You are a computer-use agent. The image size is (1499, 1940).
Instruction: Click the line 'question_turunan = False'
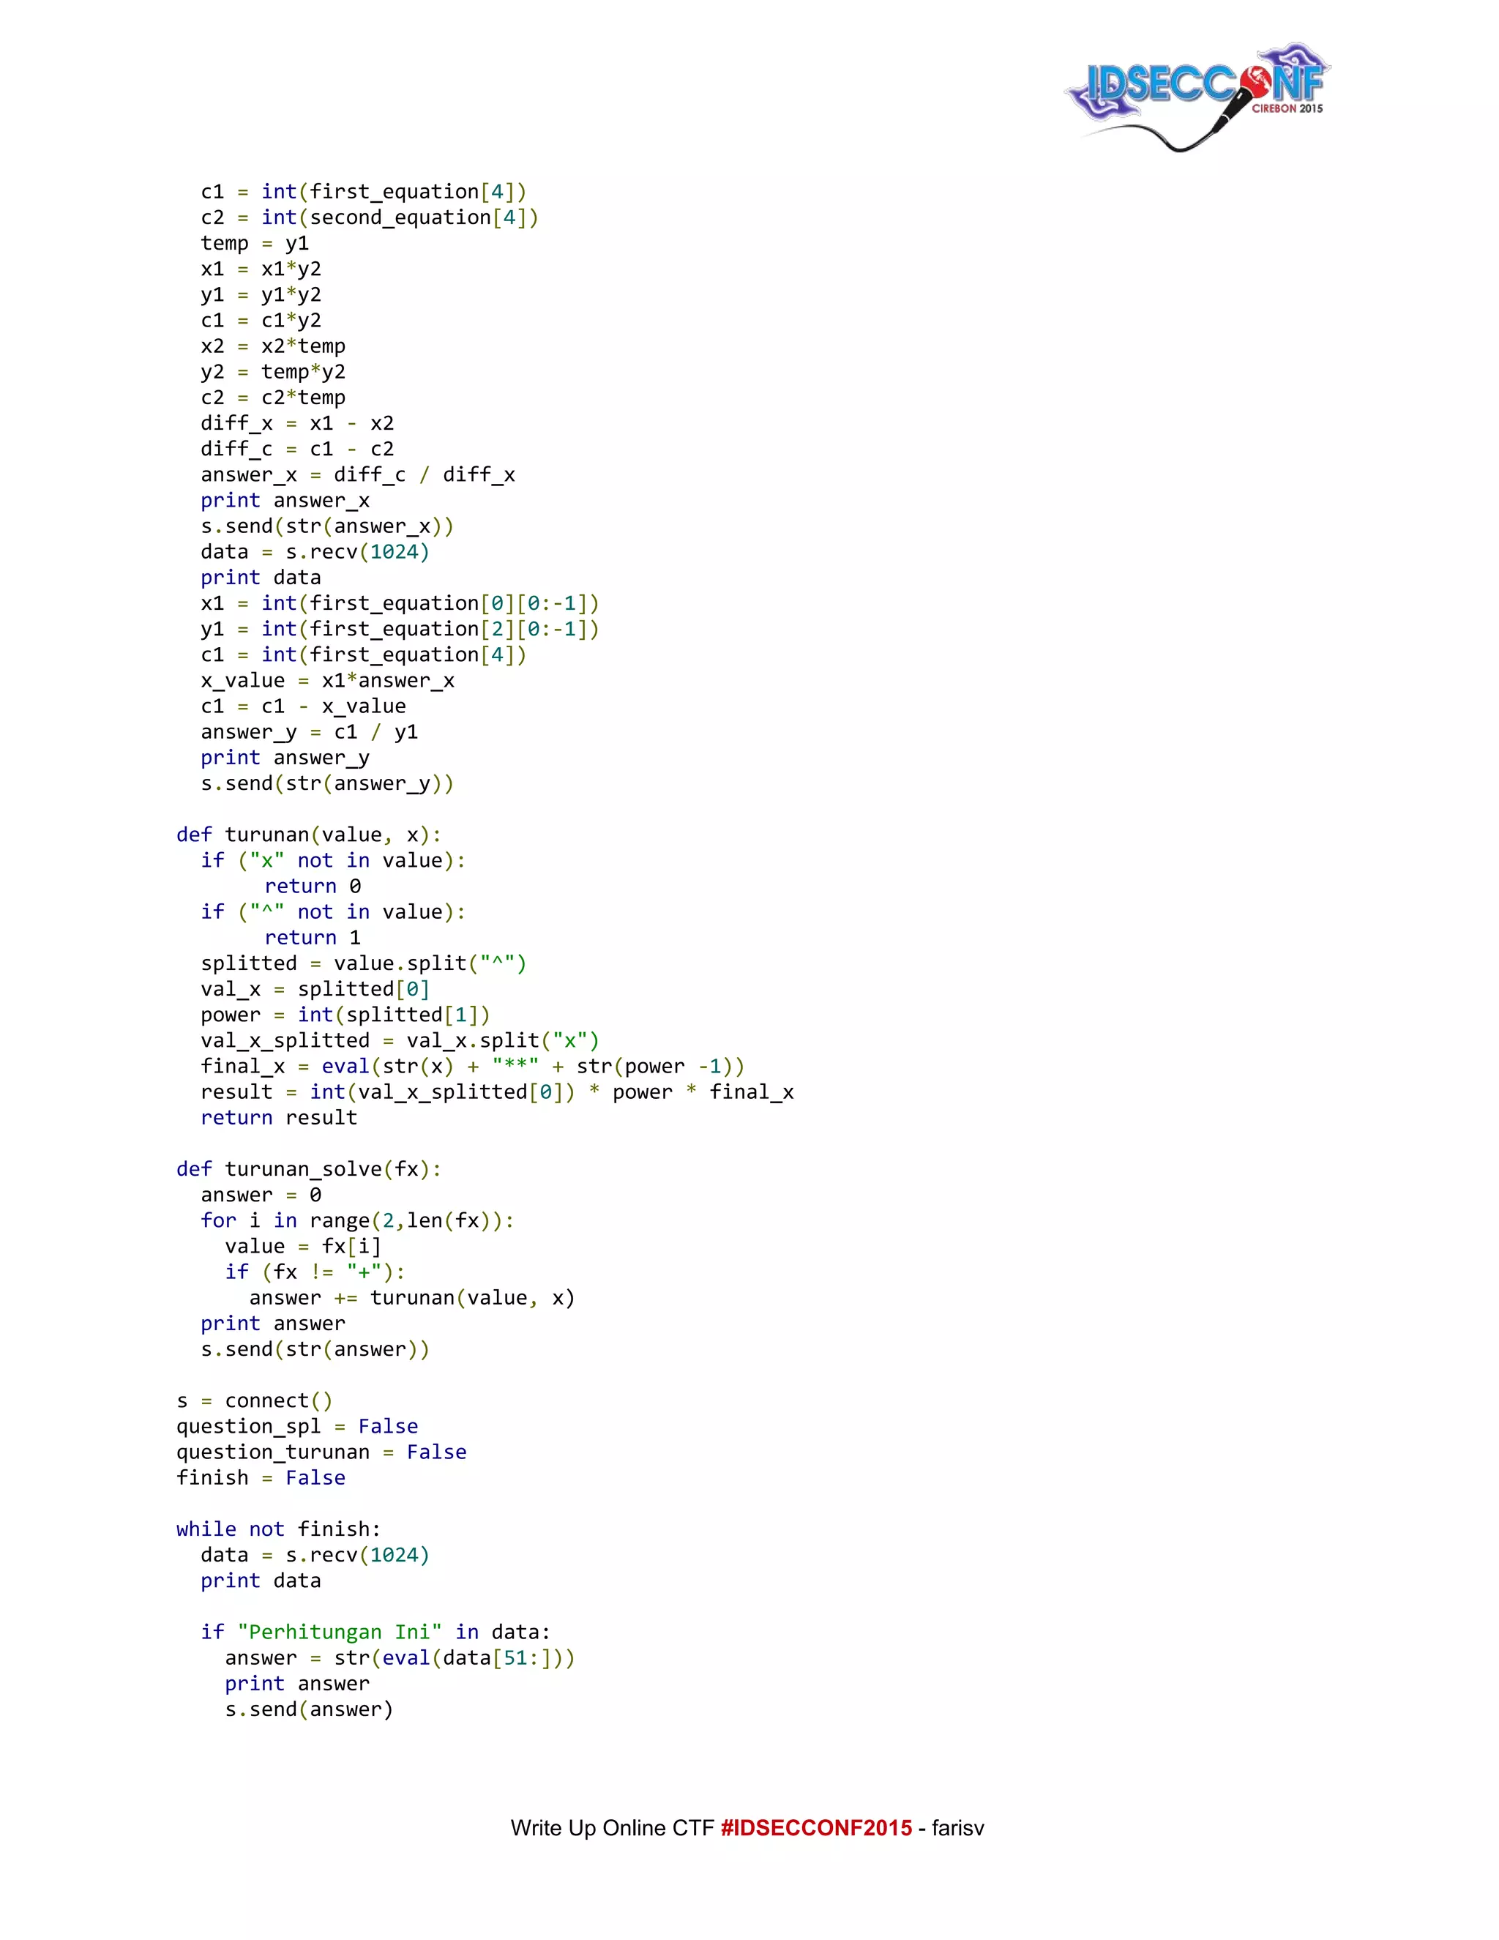pos(321,1453)
